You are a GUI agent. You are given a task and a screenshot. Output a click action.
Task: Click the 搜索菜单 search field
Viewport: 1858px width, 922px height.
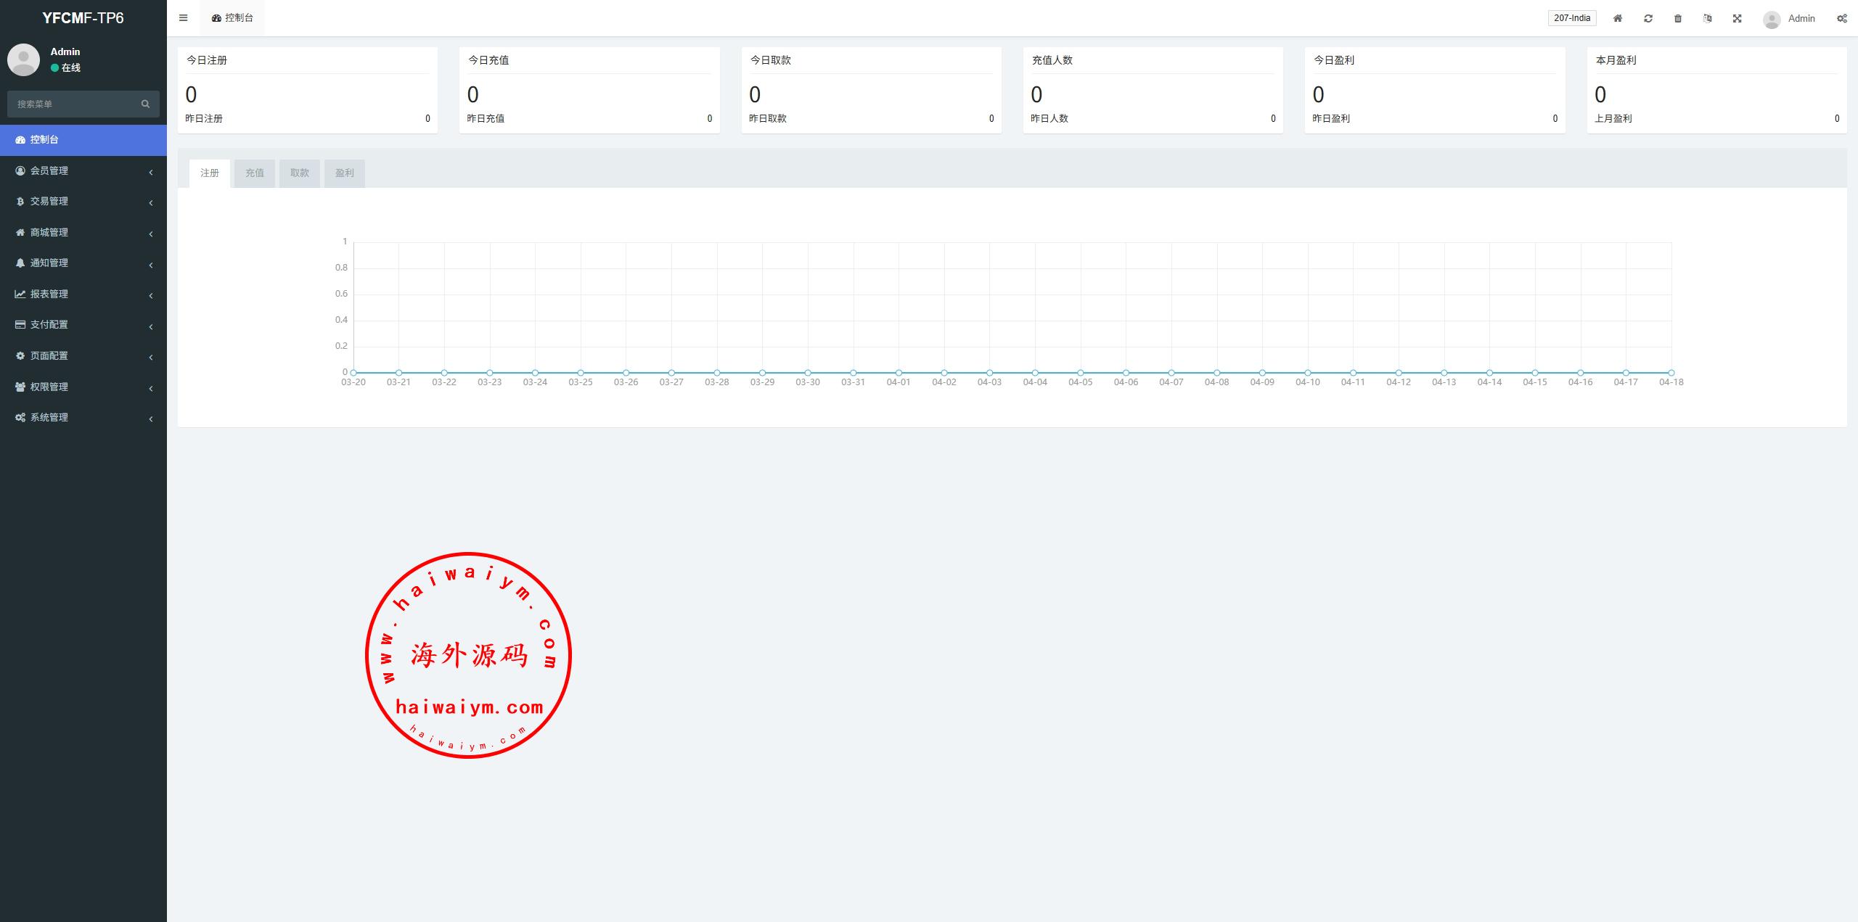pos(73,104)
